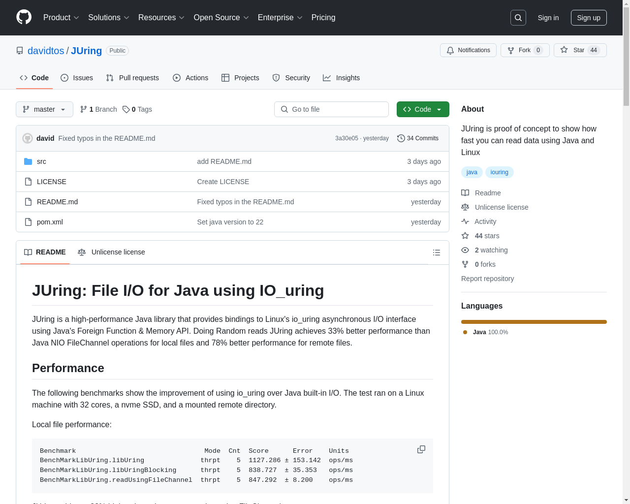This screenshot has width=630, height=504.
Task: Click the repository book icon beside davidtos
Action: (20, 51)
